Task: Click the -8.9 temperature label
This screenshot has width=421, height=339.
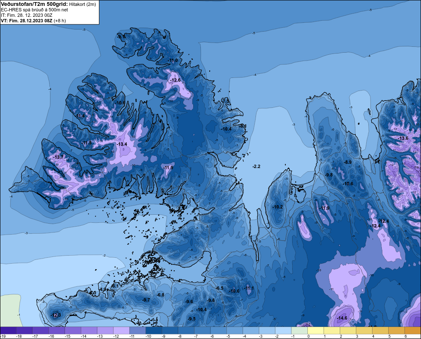Action: pyautogui.click(x=348, y=162)
